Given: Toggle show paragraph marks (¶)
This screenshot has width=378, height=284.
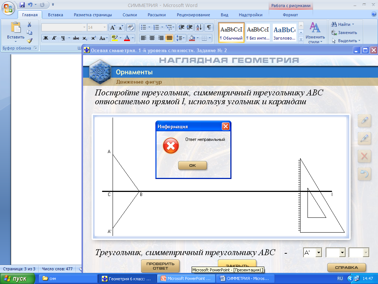Looking at the screenshot, I should 209,27.
